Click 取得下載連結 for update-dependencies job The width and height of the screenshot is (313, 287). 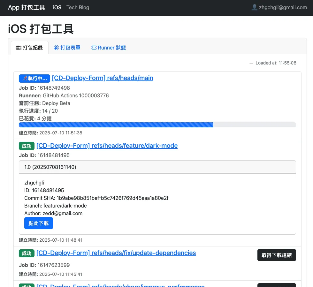point(277,255)
